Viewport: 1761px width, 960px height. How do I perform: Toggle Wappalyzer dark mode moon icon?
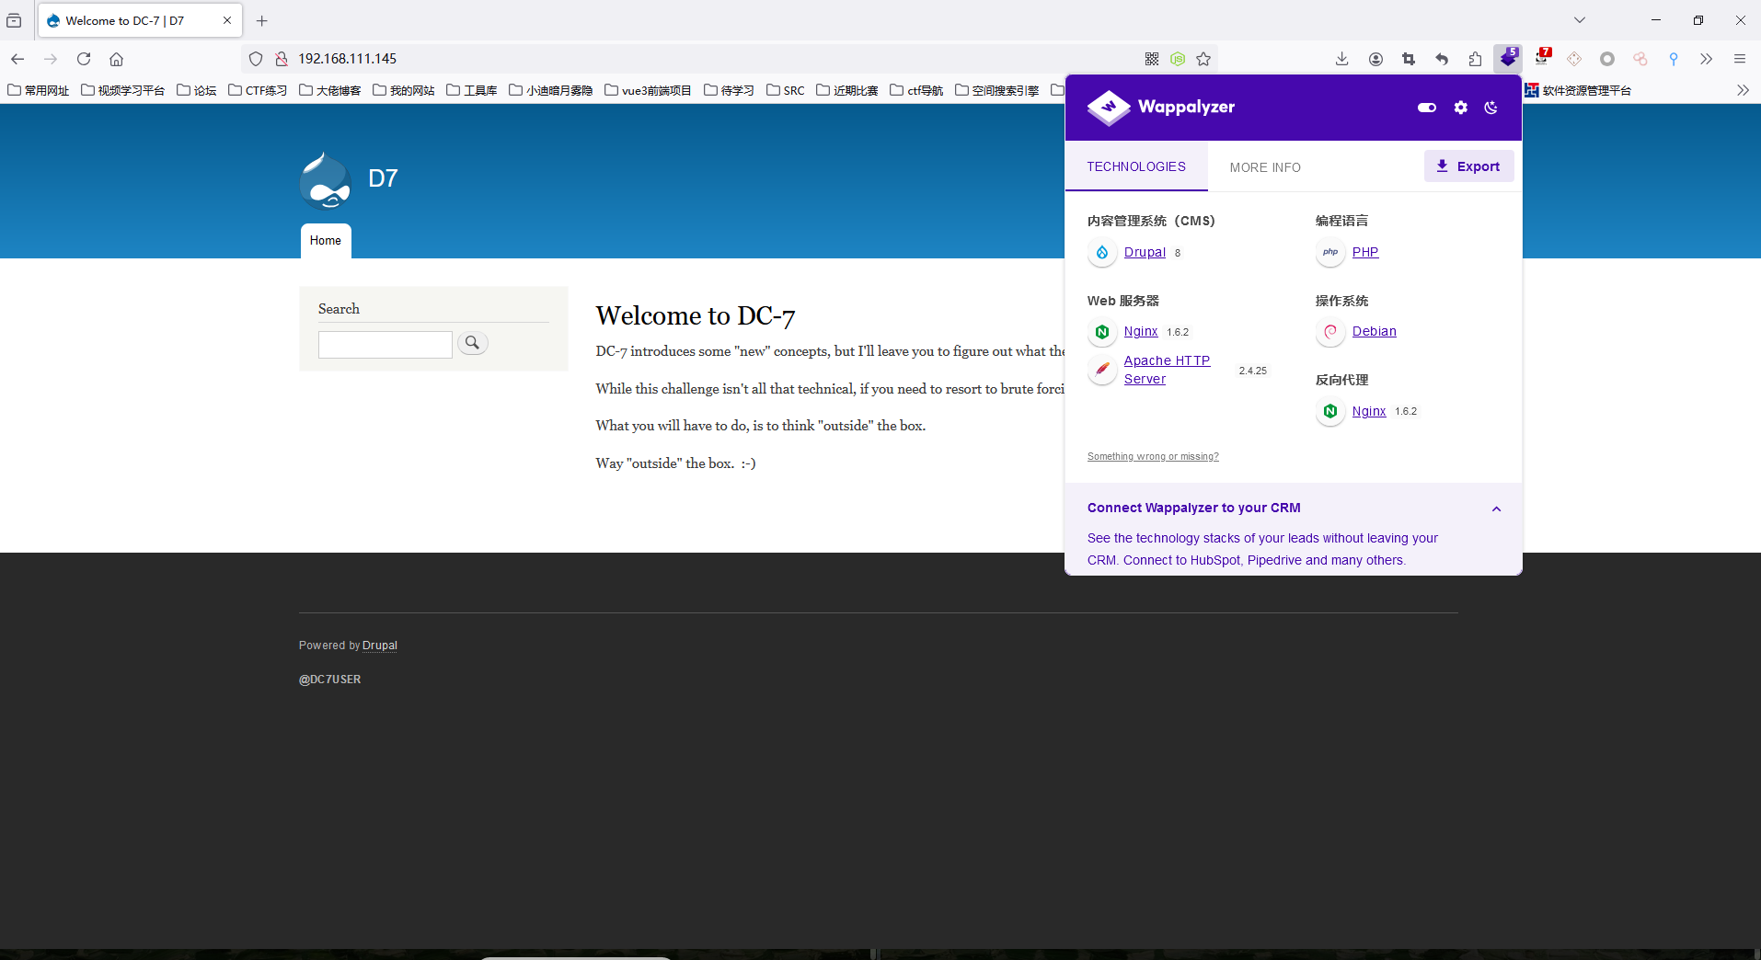(x=1491, y=108)
